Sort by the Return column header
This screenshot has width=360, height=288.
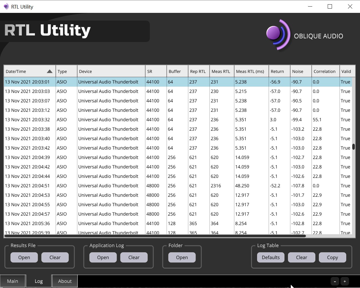279,71
